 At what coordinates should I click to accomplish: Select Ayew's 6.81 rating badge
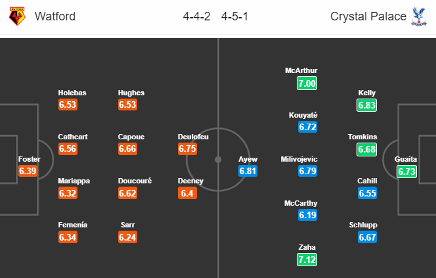(248, 171)
